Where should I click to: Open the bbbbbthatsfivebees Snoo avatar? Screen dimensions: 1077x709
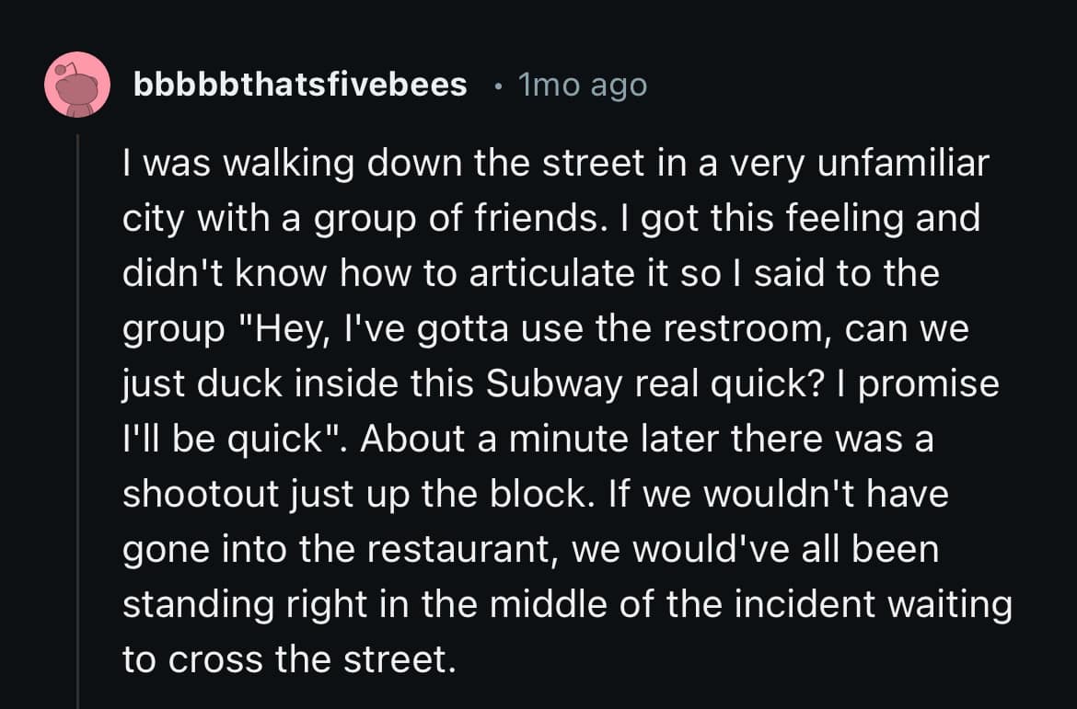[76, 85]
